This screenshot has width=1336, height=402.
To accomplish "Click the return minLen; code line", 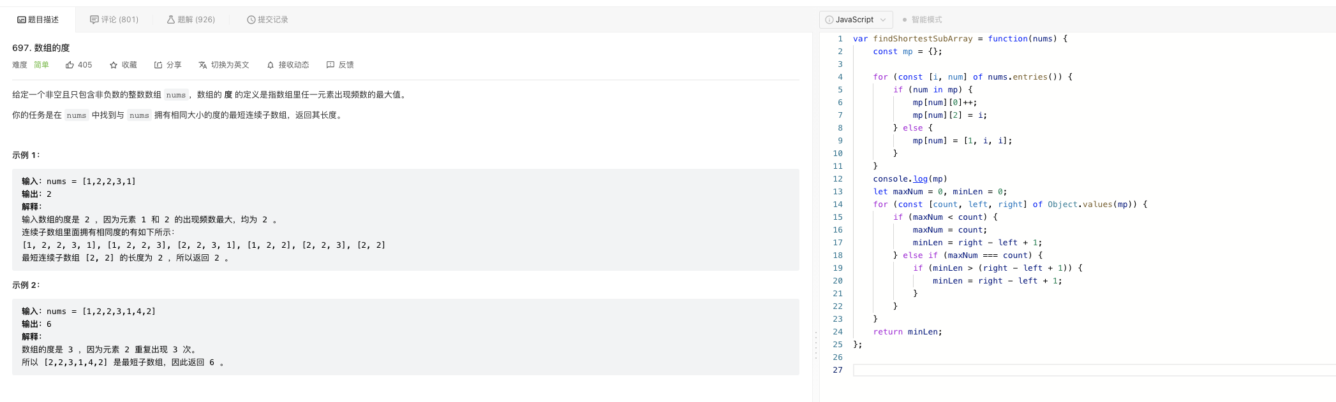I will [907, 332].
